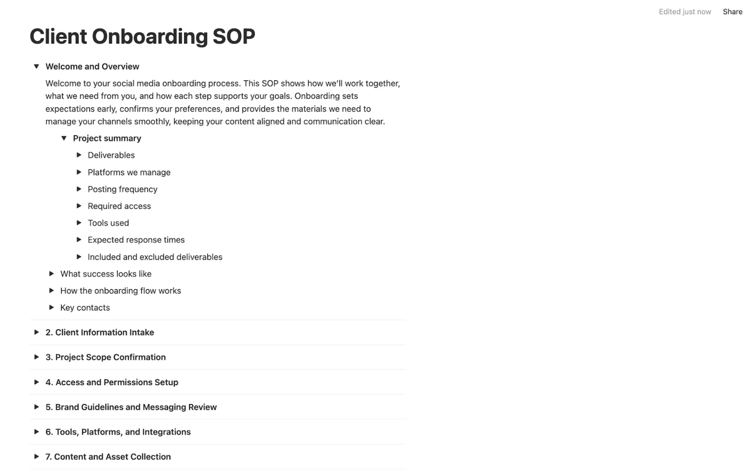Collapse the Project summary toggle
This screenshot has width=749, height=471.
point(64,138)
